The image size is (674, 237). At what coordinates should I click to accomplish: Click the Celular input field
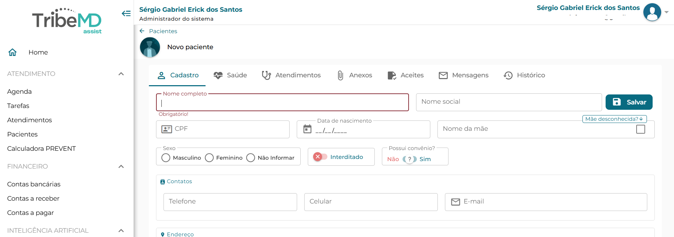[x=371, y=202]
